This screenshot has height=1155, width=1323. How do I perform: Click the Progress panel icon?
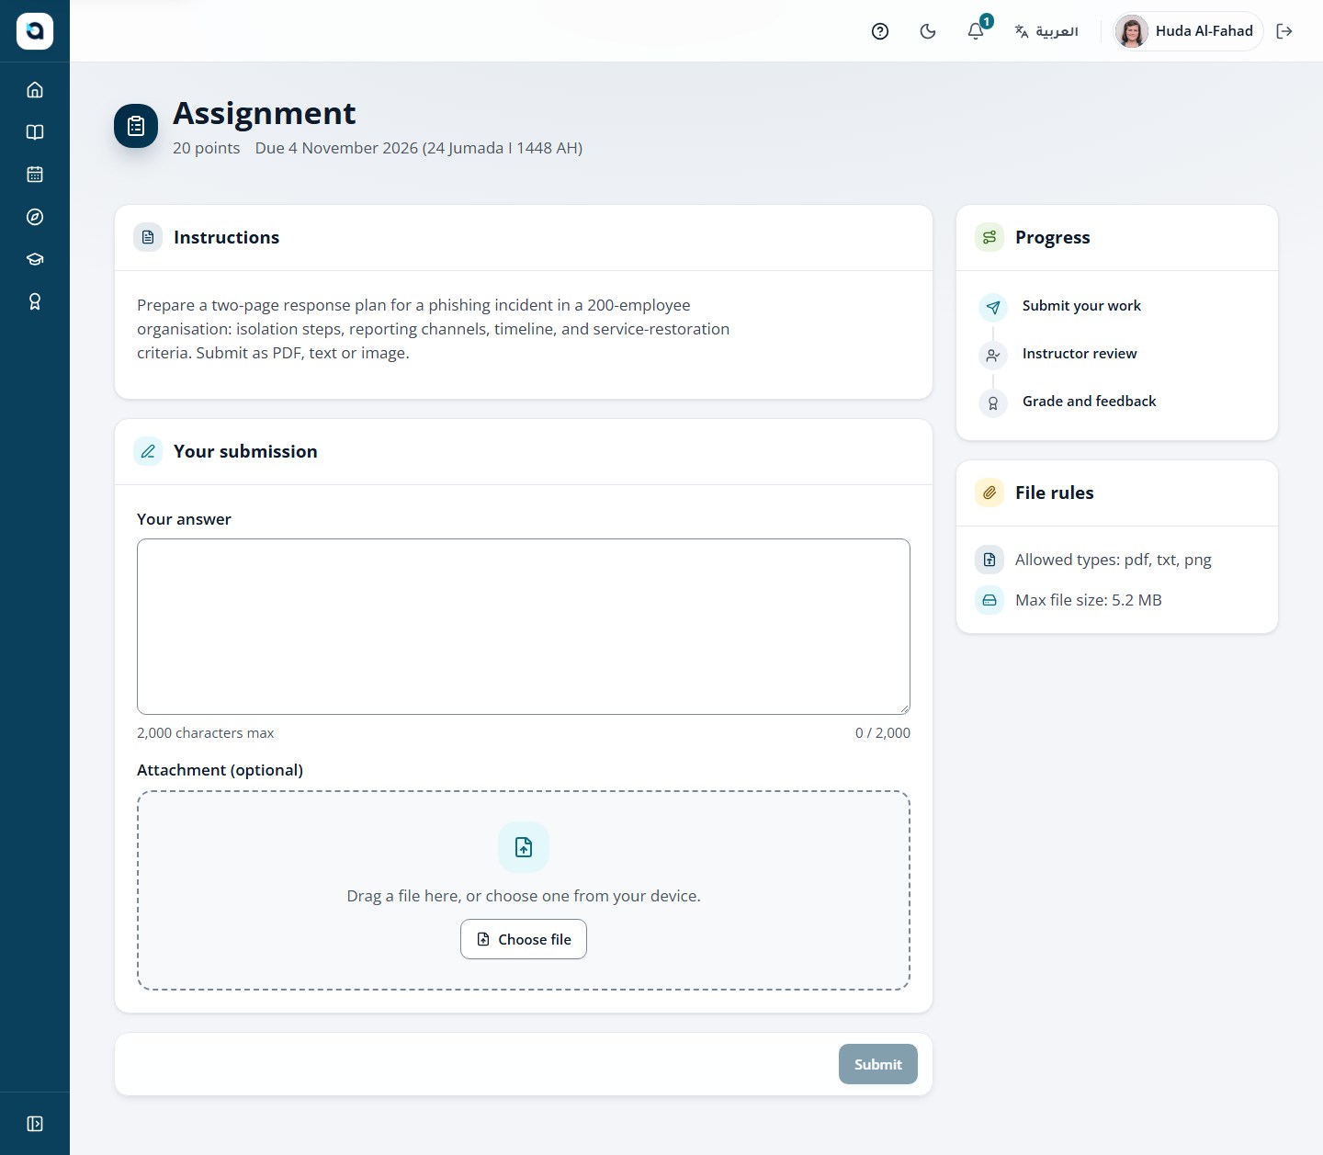[x=989, y=237]
